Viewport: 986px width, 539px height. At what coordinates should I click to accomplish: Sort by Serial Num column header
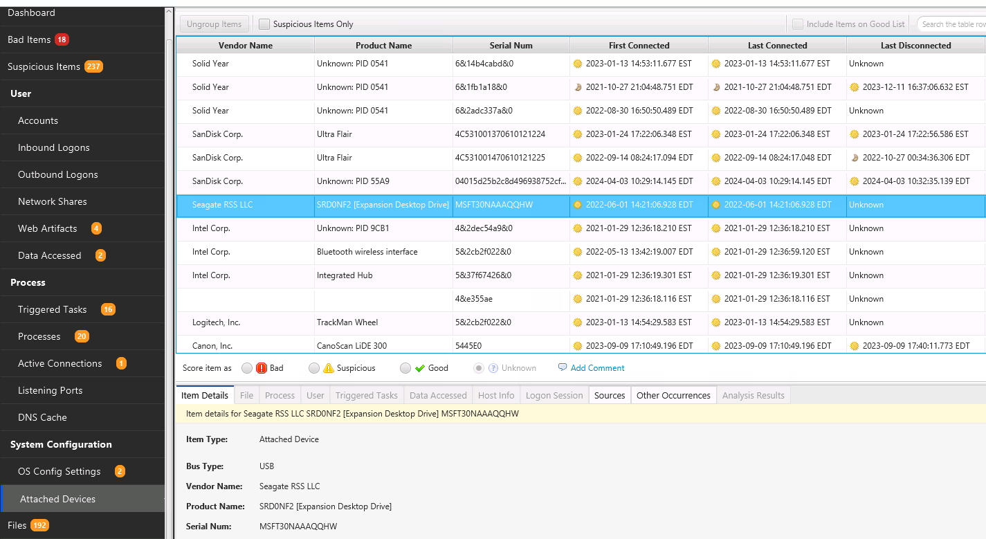click(x=511, y=46)
